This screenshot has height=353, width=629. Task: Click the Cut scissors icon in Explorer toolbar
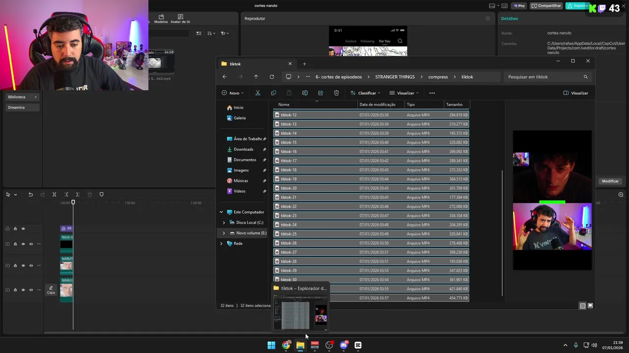coord(257,93)
